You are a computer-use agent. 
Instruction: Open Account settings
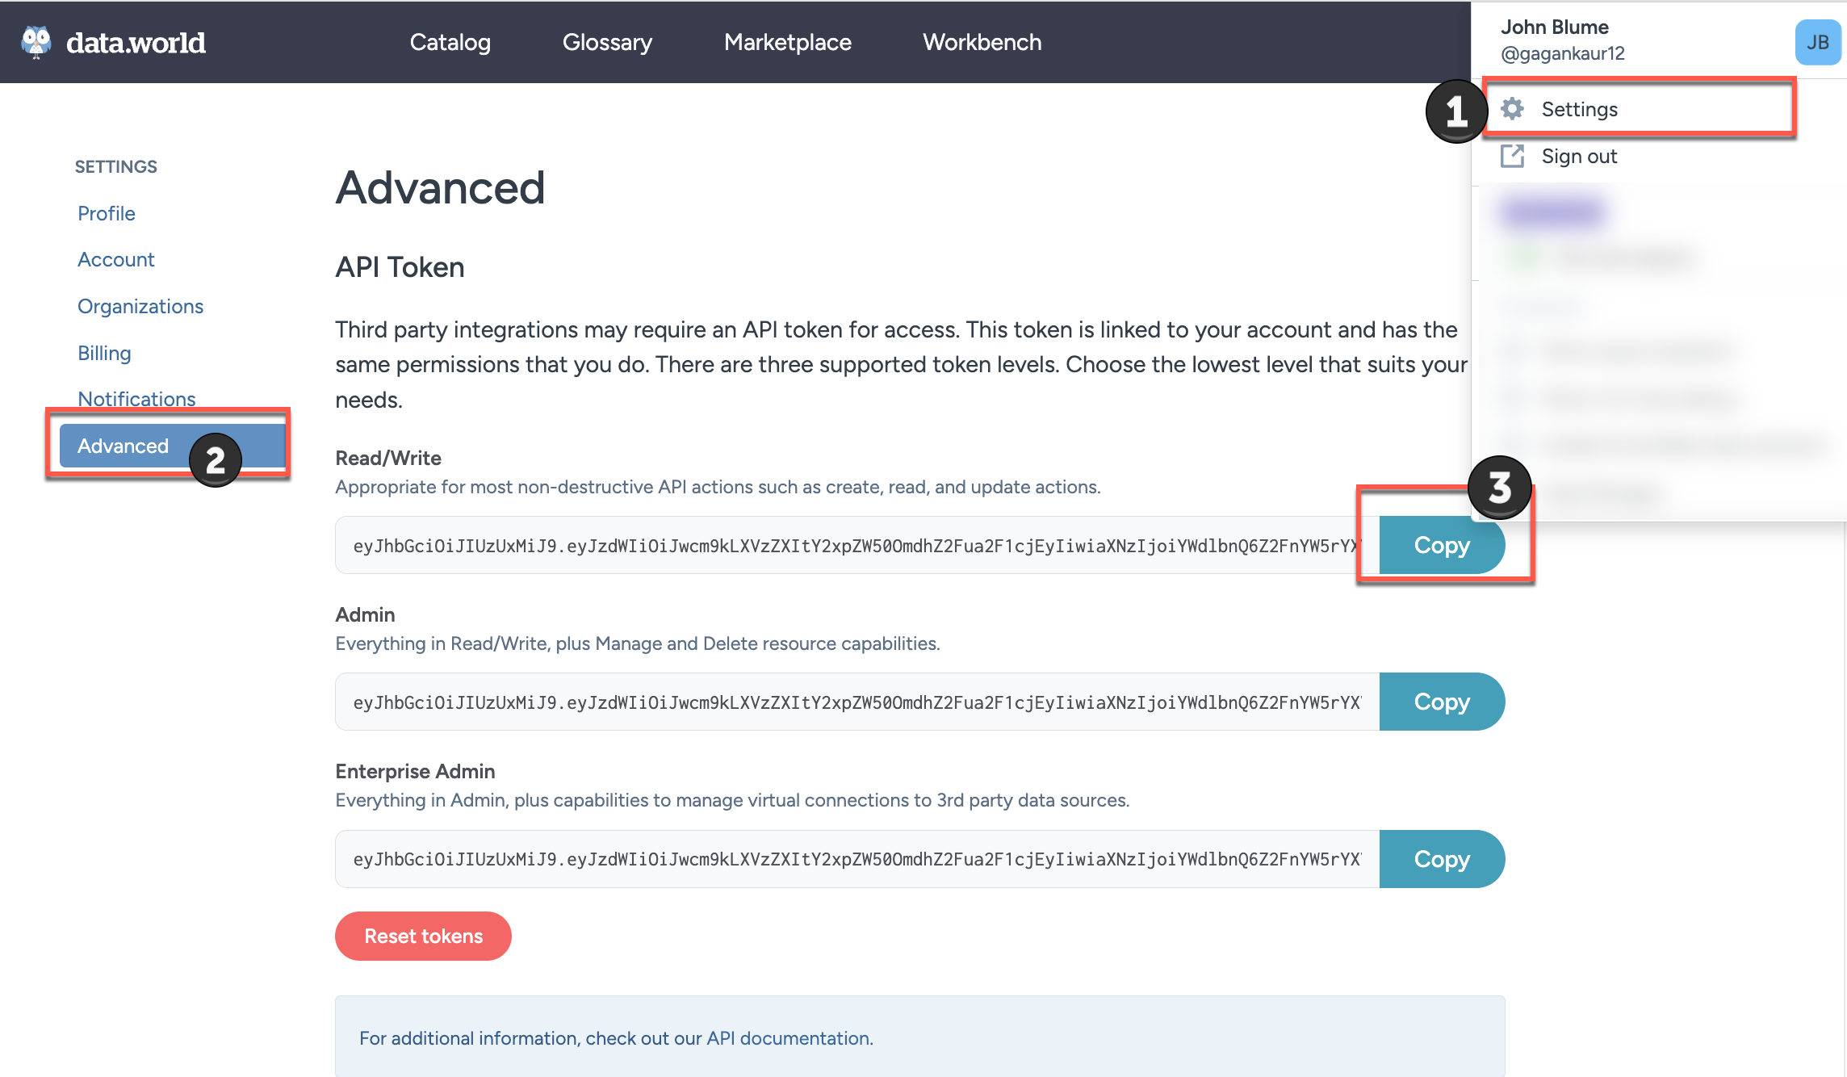116,259
